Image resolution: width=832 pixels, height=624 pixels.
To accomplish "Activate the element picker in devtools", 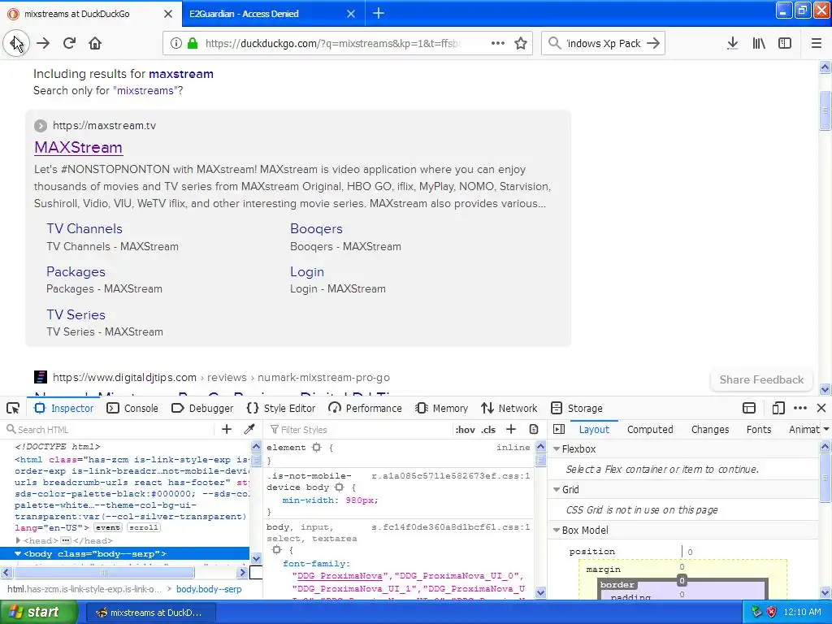I will 13,408.
